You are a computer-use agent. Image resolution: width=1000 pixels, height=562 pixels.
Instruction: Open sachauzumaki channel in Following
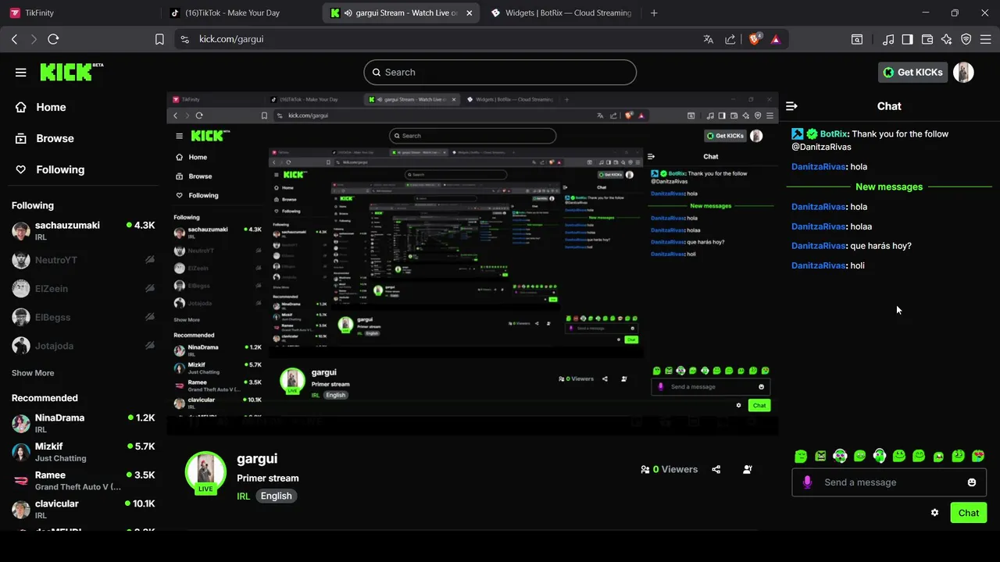(x=83, y=230)
